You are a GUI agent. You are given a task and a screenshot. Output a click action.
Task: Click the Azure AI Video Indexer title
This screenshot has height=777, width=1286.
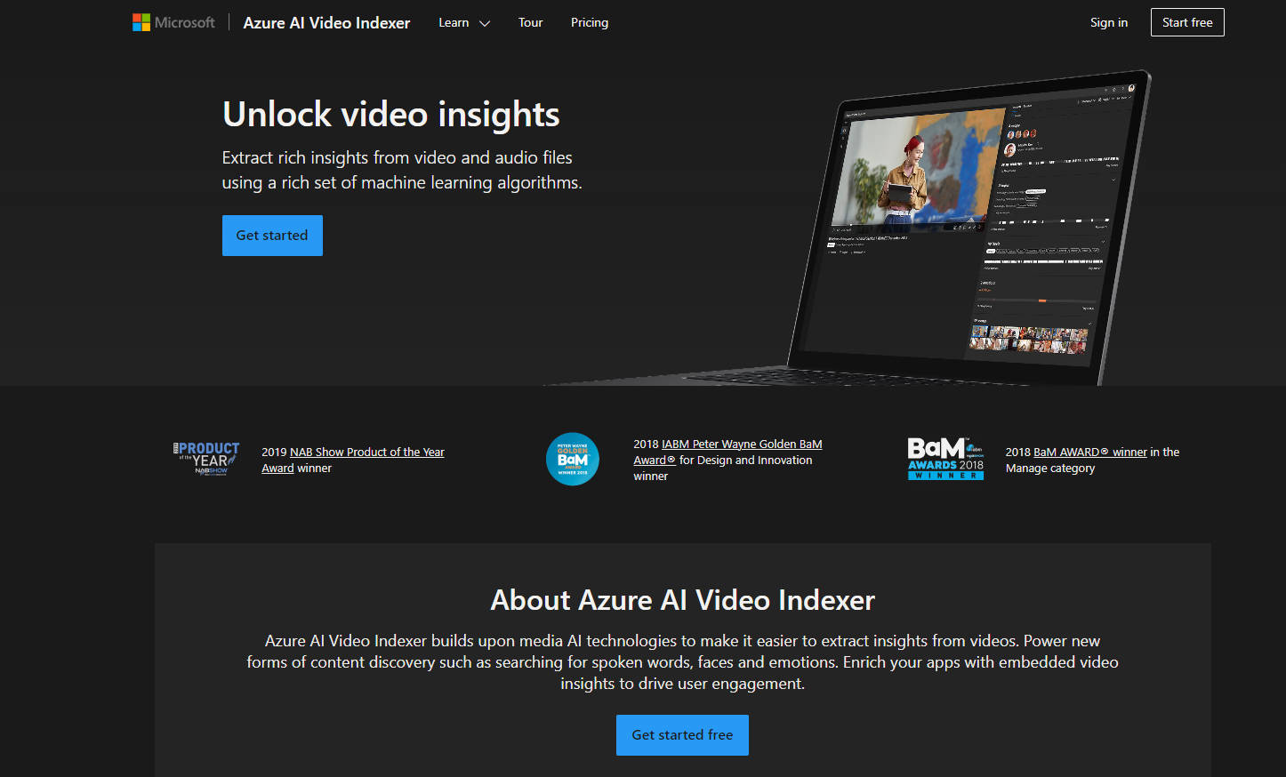(x=326, y=22)
